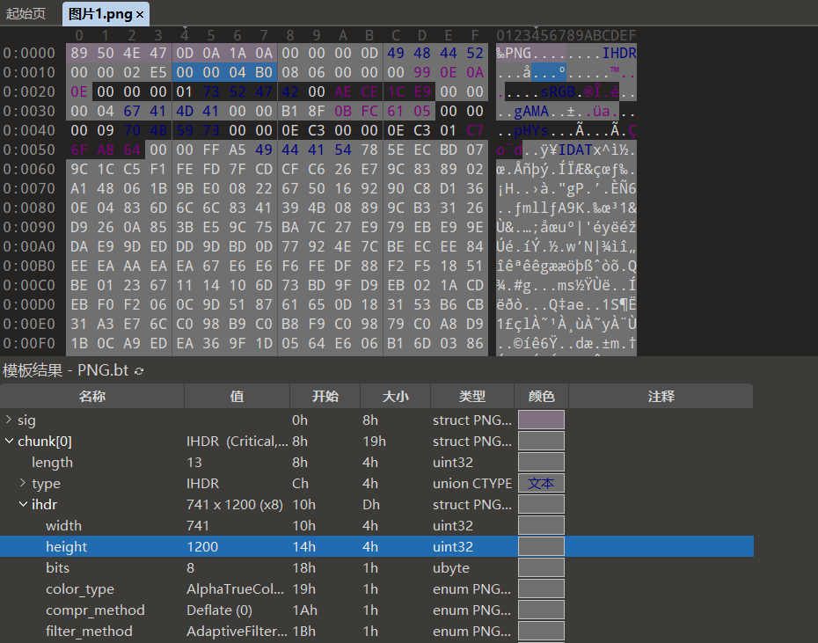The image size is (818, 643).
Task: Click the 注释 column header
Action: tap(661, 396)
